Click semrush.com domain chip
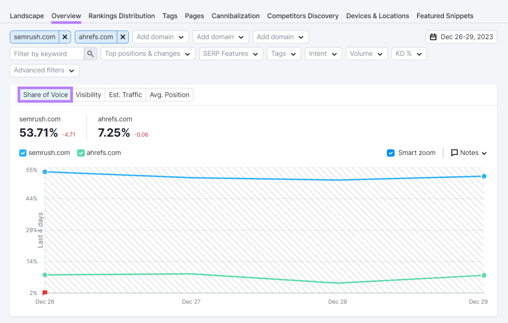 click(x=35, y=37)
